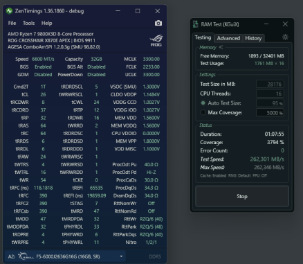The width and height of the screenshot is (303, 264).
Task: Expand the module list dropdown arrow
Action: click(121, 256)
